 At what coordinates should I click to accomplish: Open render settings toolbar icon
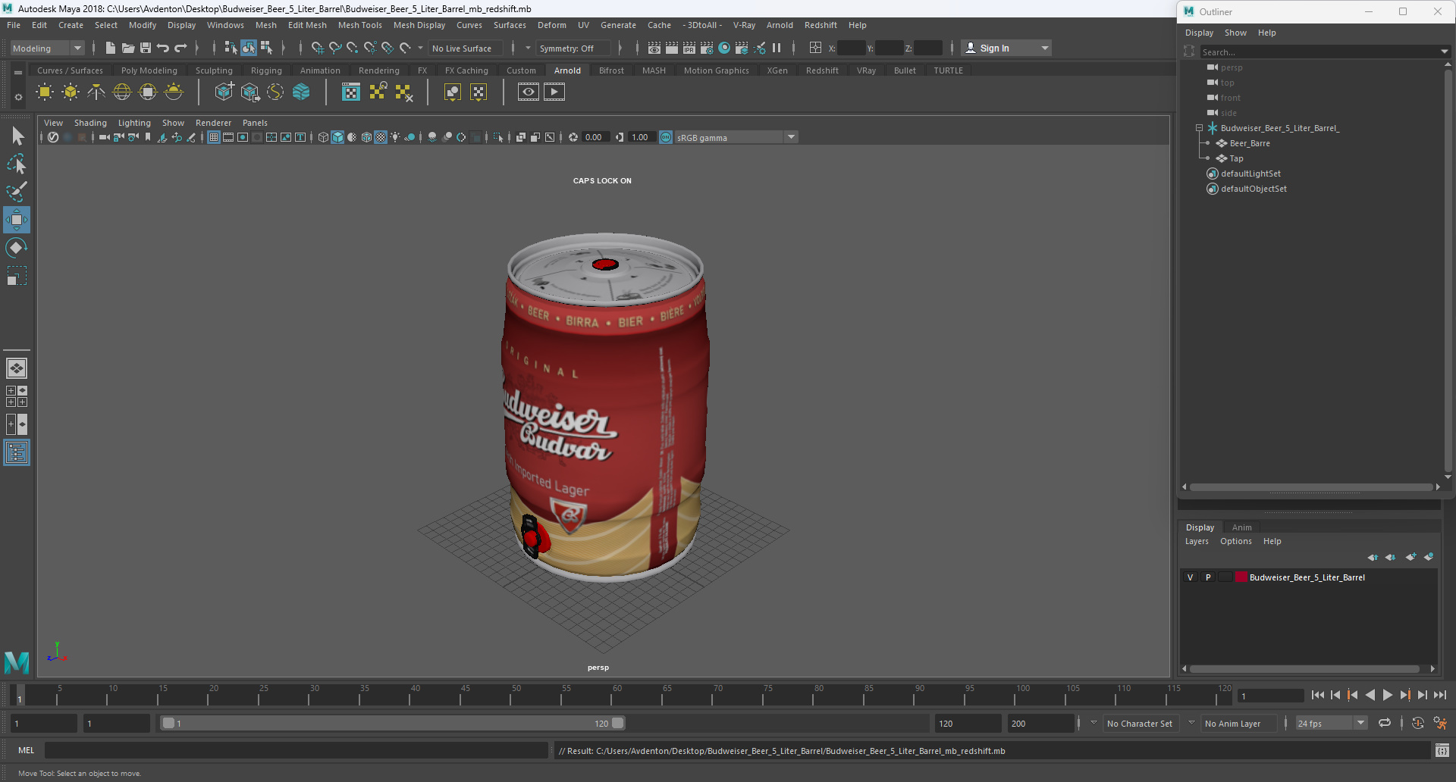[x=707, y=48]
